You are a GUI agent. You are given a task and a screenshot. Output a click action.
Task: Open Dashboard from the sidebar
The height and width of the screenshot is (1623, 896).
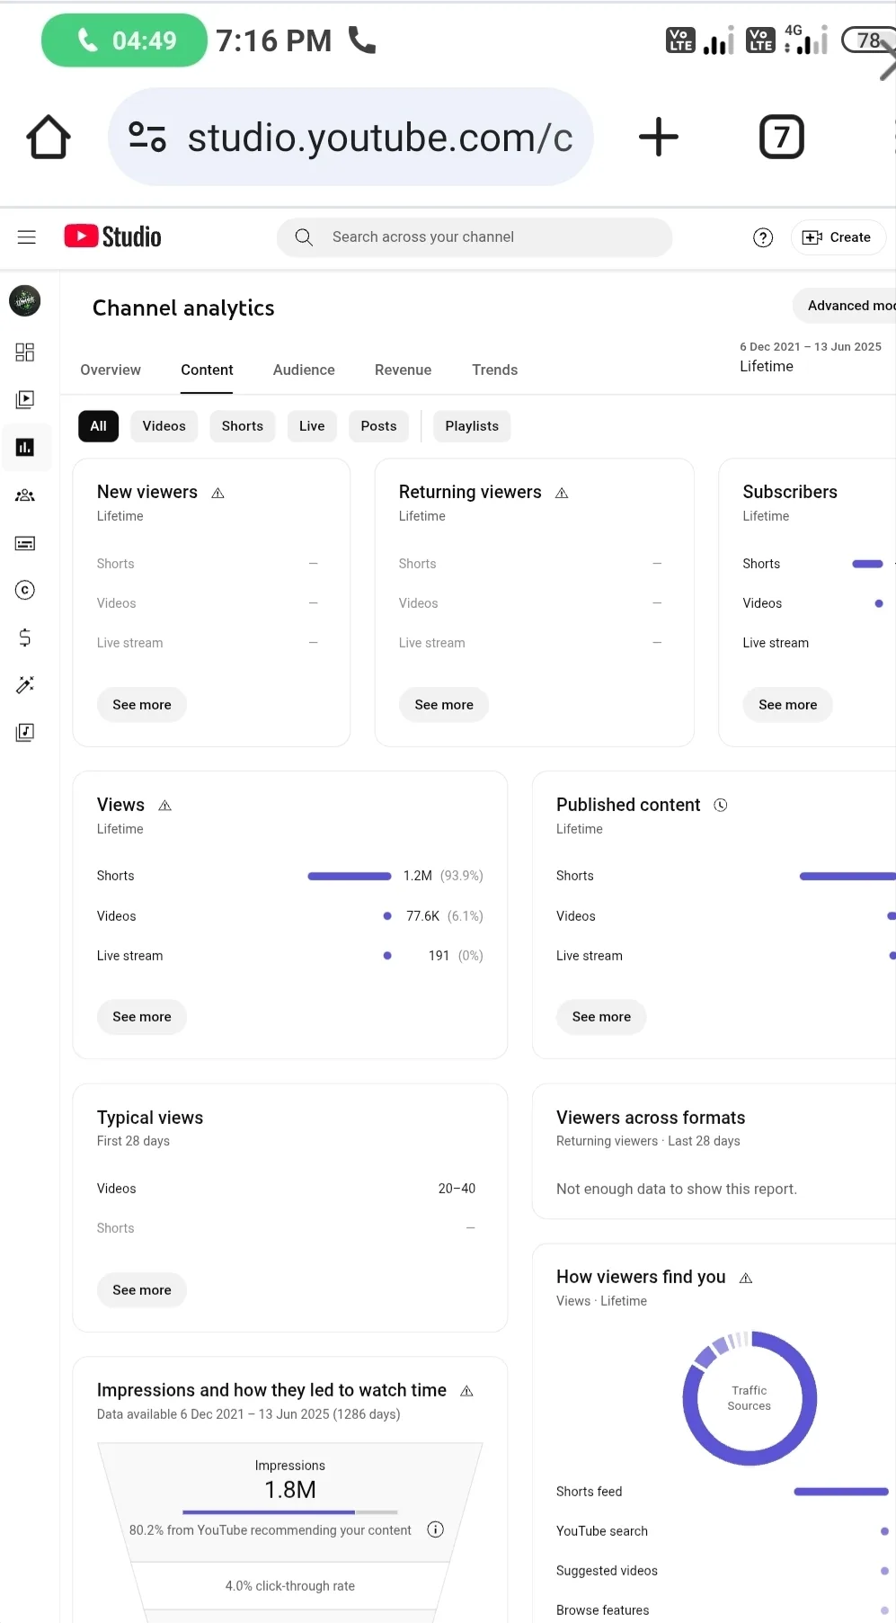point(25,352)
